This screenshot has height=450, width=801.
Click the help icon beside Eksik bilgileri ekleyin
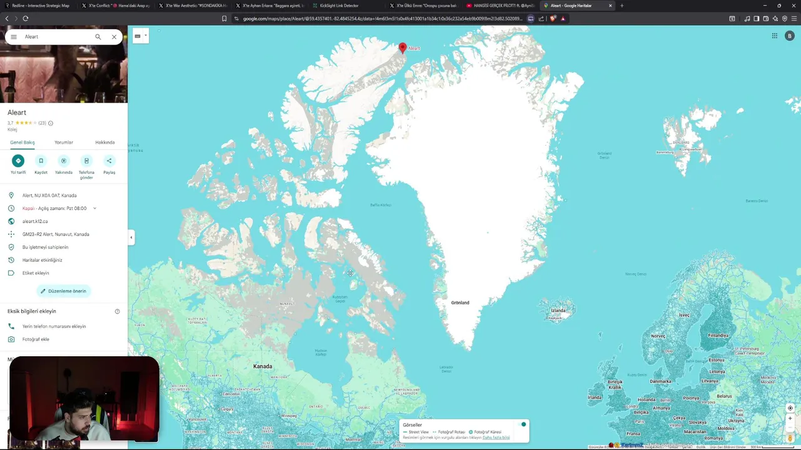117,311
